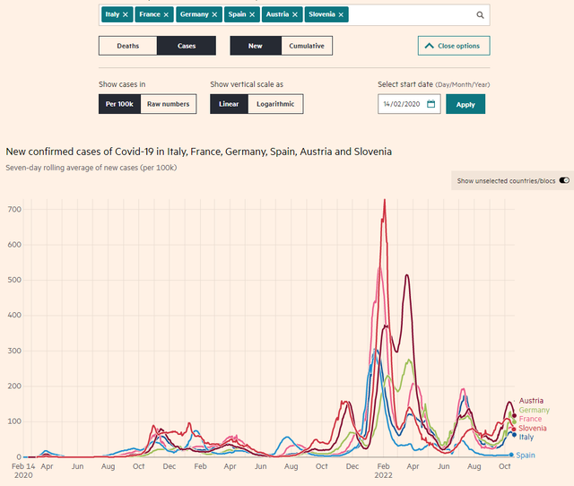Remove Germany tag via its X icon

pos(216,15)
